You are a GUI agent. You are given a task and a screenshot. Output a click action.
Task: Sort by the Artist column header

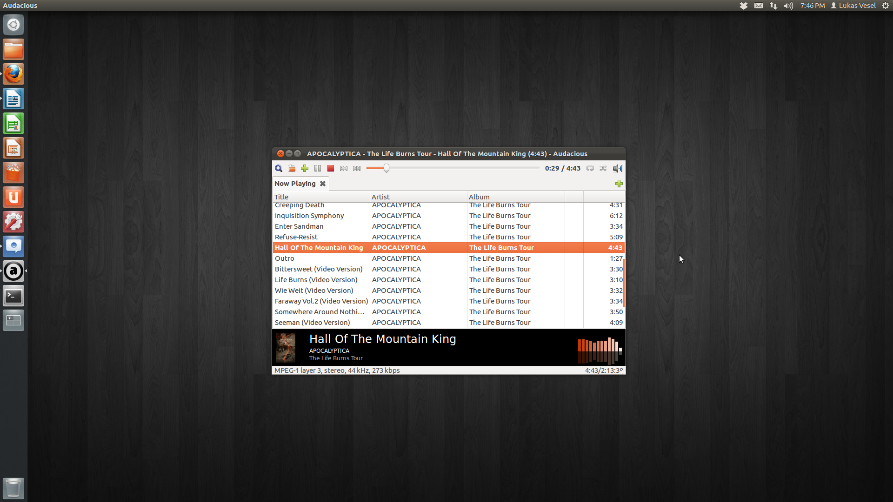tap(418, 197)
